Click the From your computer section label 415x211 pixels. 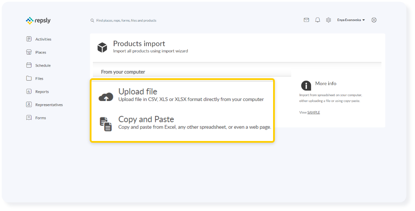123,72
